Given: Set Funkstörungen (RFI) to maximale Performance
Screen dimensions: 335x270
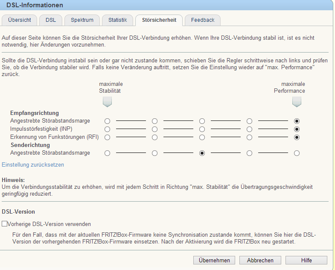Looking at the screenshot, I should coord(297,138).
